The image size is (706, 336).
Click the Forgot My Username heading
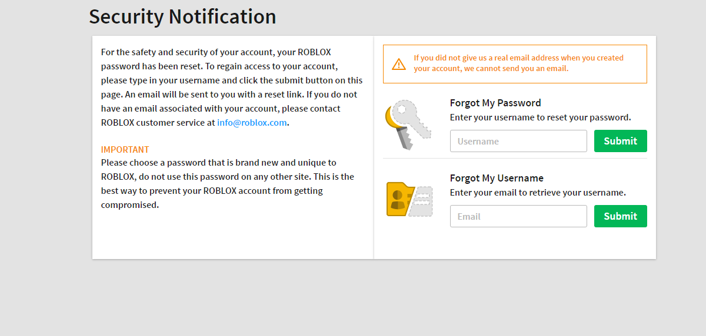pos(497,178)
